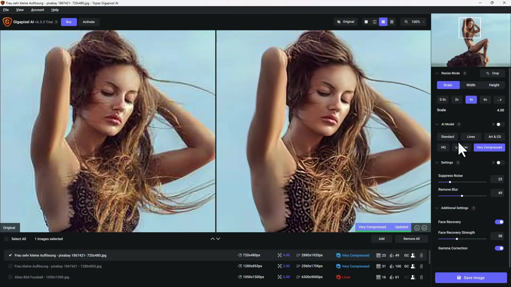
Task: Drag the Remove Blur slider
Action: pyautogui.click(x=462, y=196)
